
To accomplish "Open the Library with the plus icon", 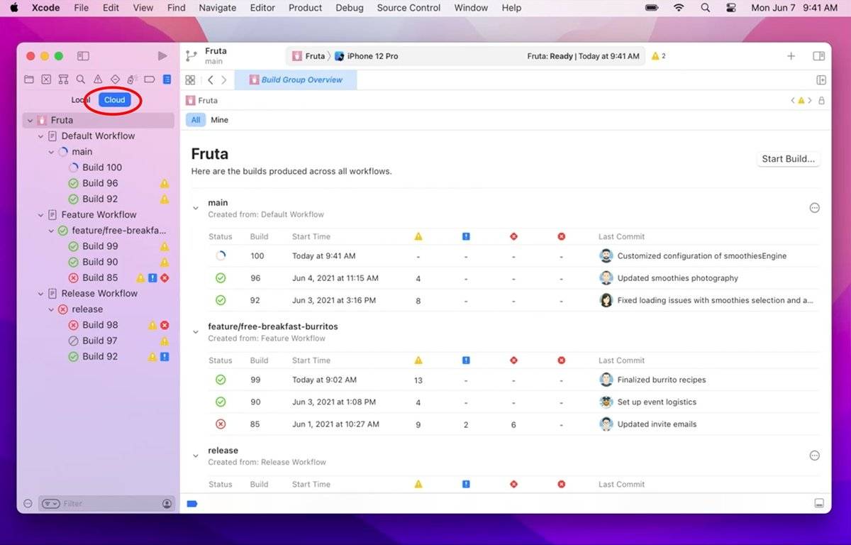I will 791,56.
